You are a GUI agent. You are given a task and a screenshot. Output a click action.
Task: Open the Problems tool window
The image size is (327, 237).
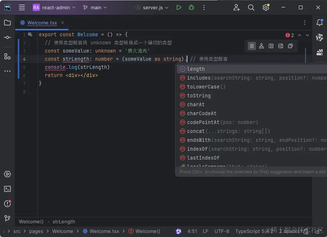coord(7,203)
